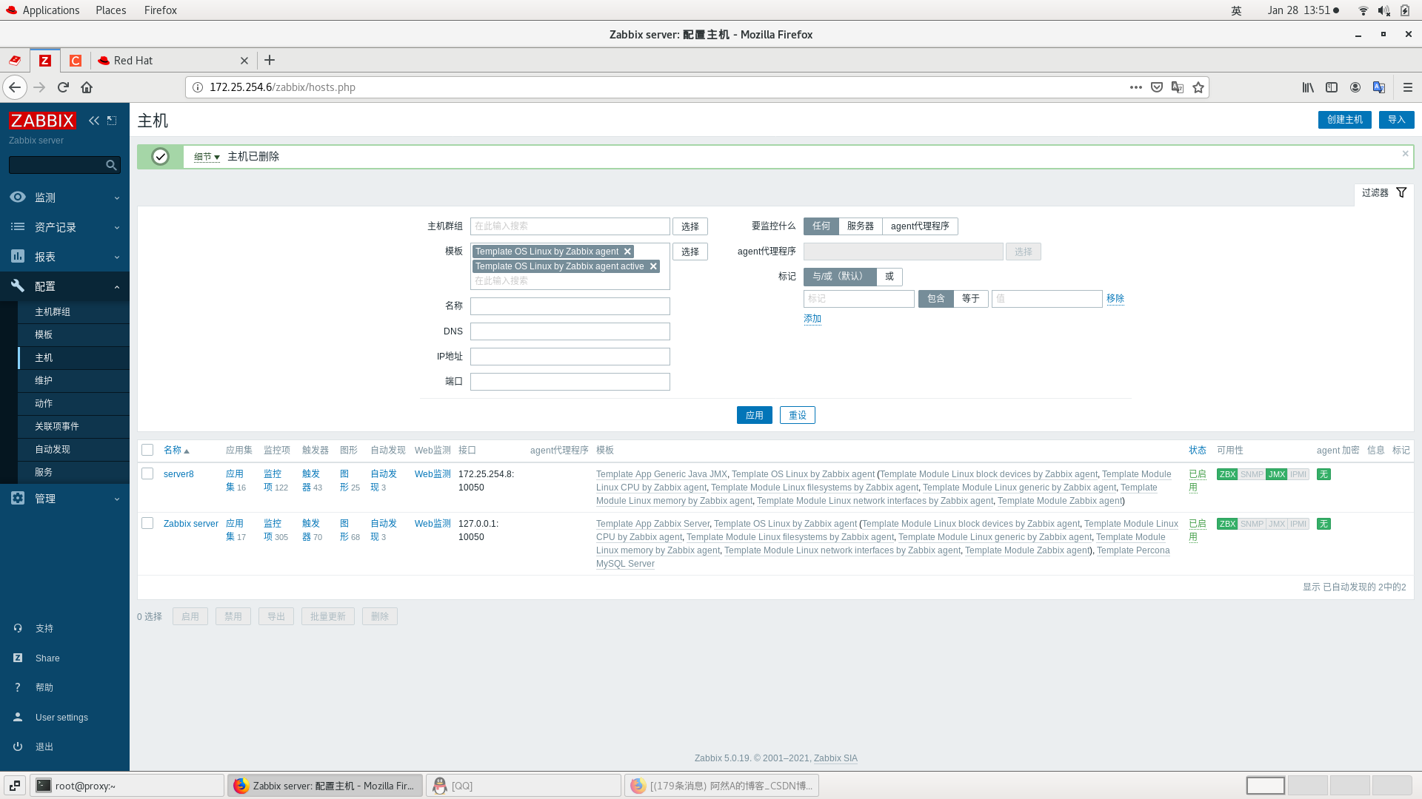Click the Share icon in the sidebar
Viewport: 1422px width, 799px height.
tap(18, 658)
